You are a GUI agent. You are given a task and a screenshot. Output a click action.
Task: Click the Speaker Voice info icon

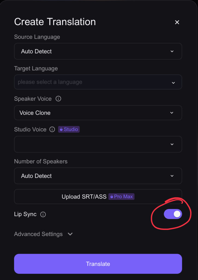point(58,99)
